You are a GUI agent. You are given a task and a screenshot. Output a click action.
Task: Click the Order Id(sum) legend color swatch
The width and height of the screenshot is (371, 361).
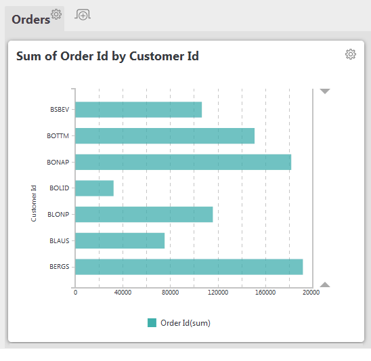coord(152,323)
